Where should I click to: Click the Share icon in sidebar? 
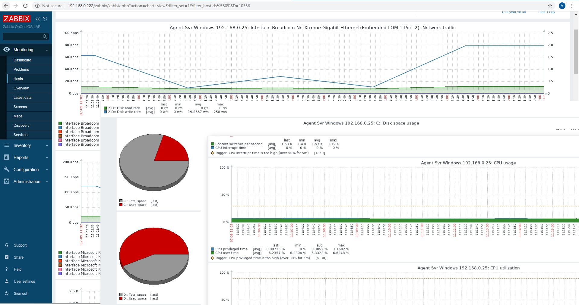pos(7,257)
